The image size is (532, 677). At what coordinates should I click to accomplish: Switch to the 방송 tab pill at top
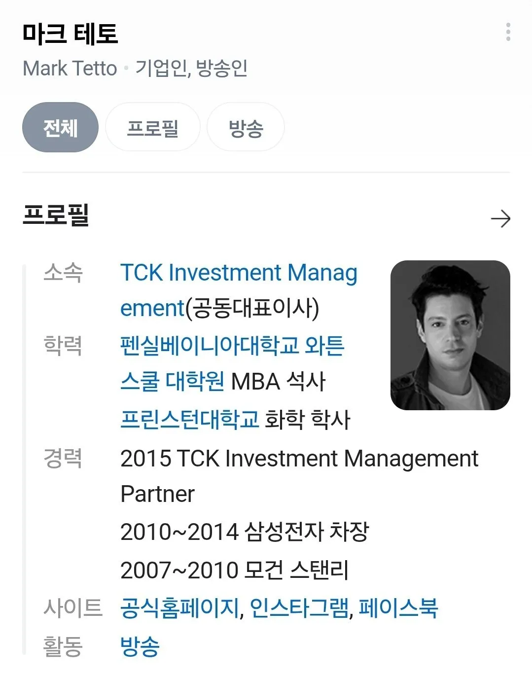pos(246,128)
